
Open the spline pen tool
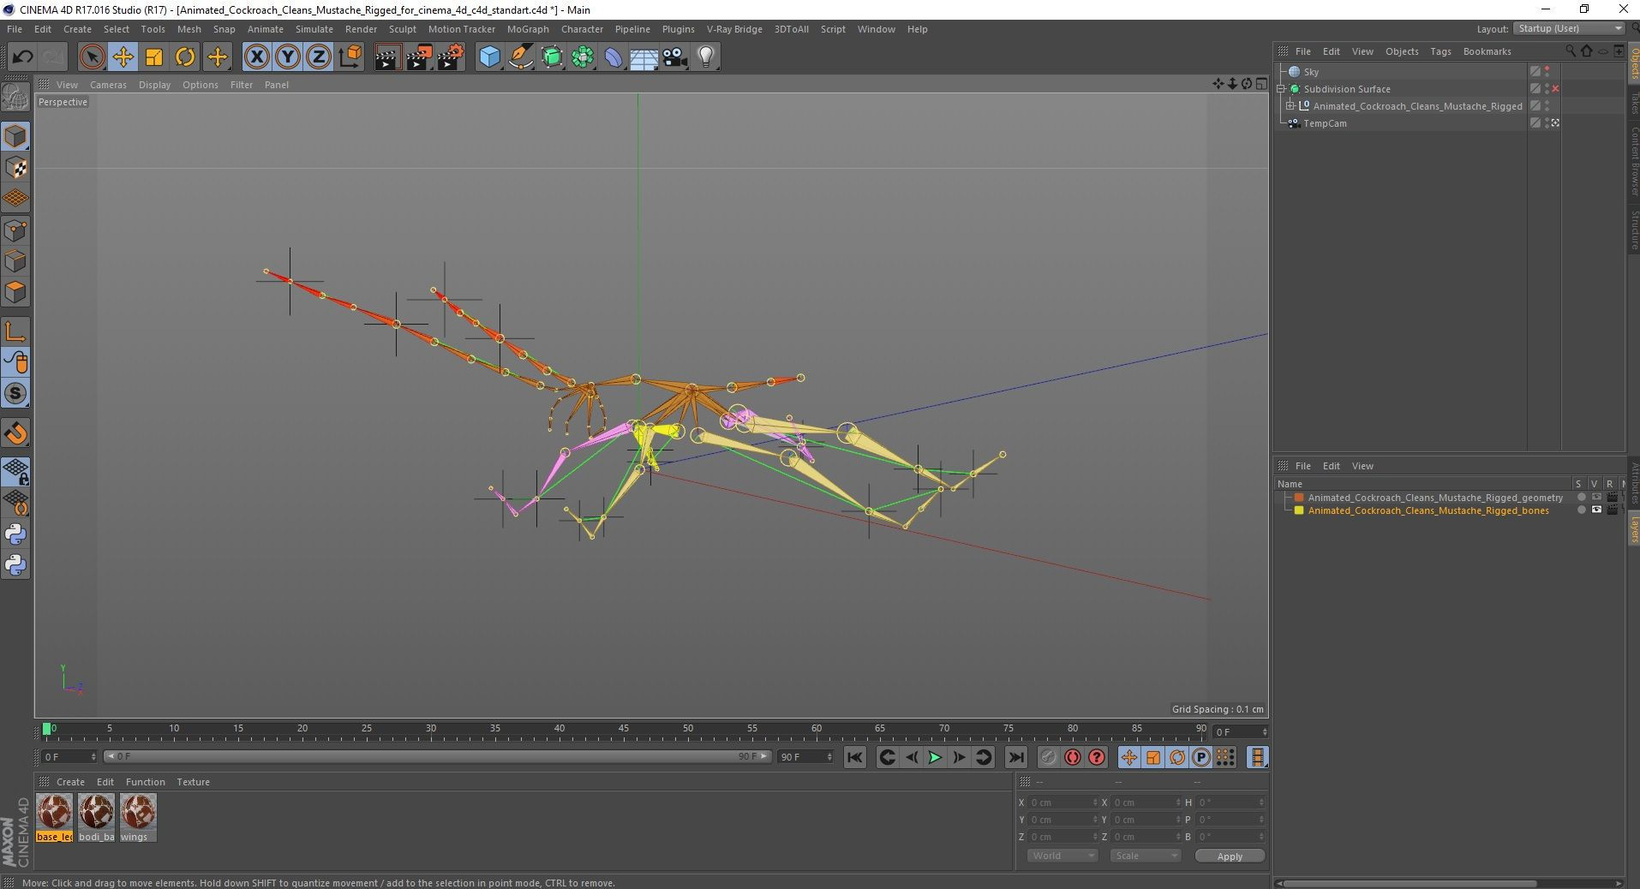520,57
